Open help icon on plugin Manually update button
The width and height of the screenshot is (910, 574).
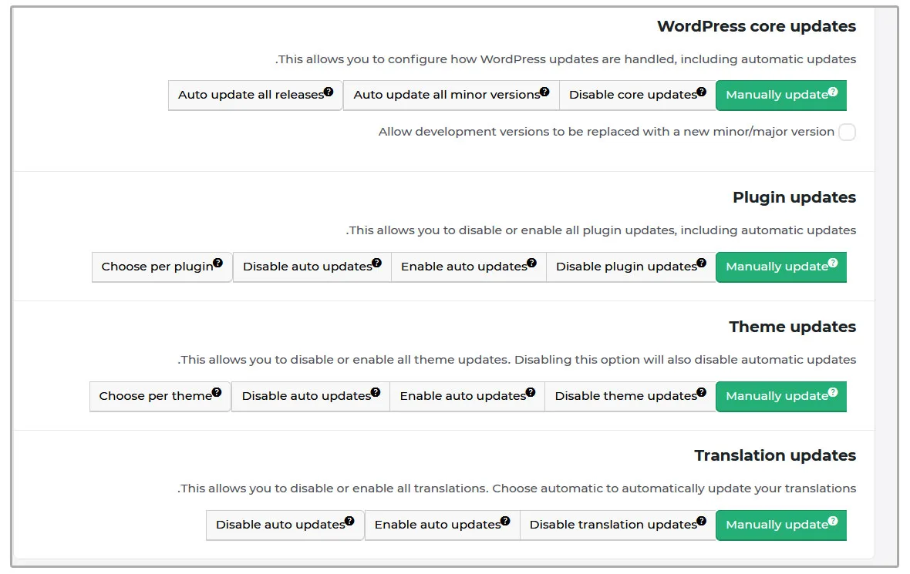click(833, 263)
